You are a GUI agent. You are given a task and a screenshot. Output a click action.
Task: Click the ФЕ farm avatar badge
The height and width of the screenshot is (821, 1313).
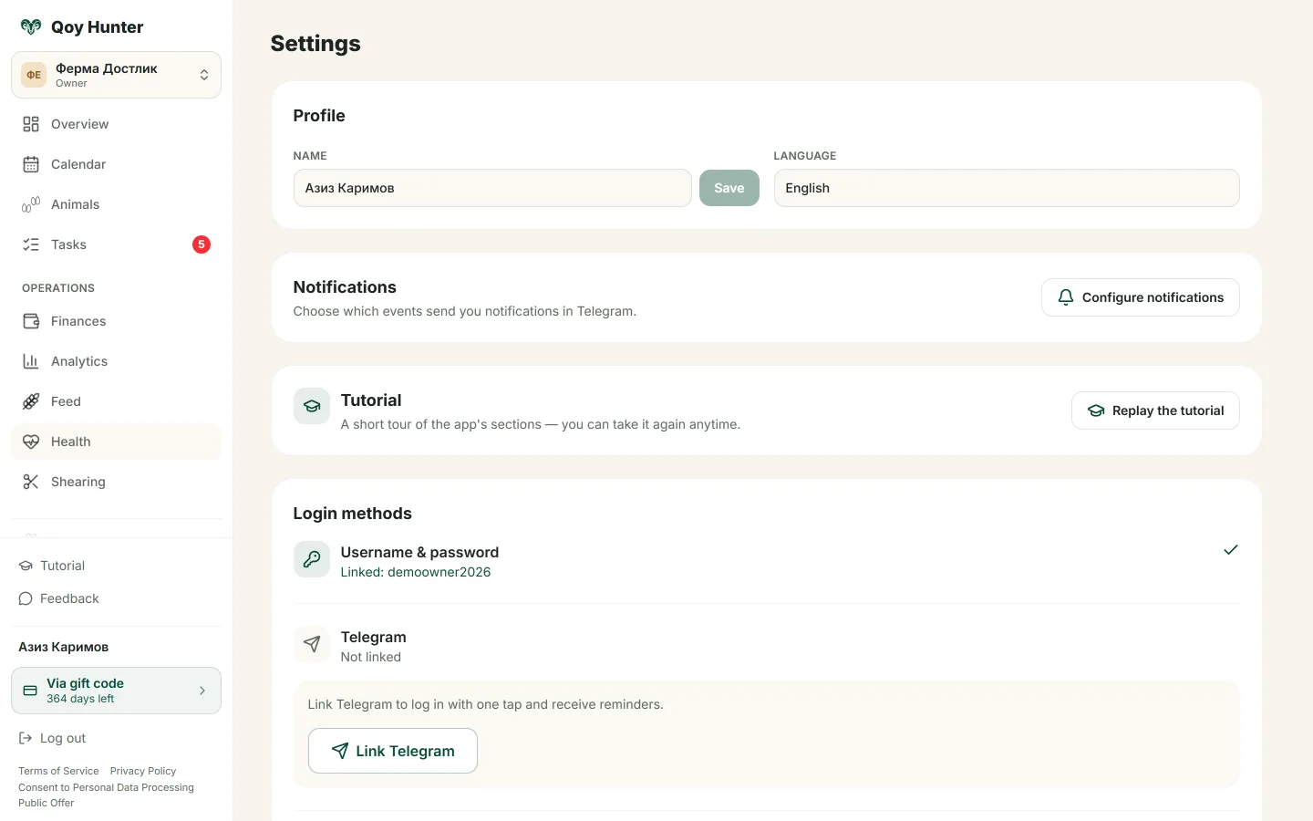point(34,75)
